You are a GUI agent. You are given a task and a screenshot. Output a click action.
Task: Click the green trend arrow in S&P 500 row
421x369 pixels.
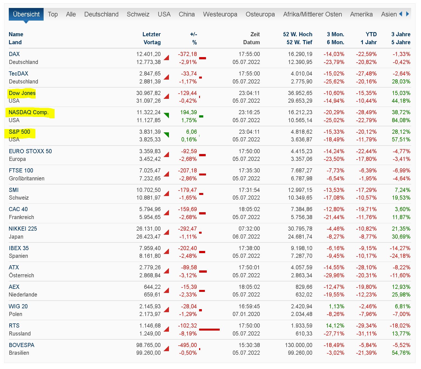click(x=166, y=135)
